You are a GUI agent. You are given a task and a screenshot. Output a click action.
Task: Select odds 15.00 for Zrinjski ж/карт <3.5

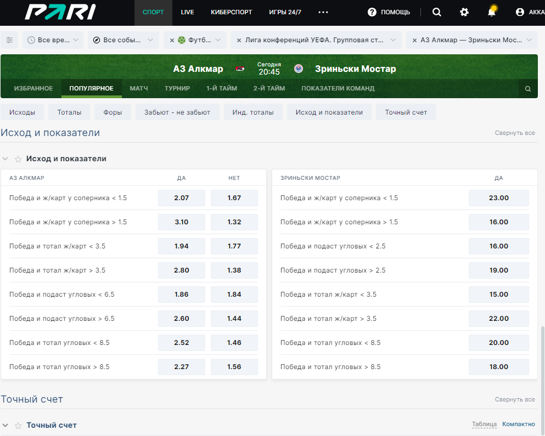[x=499, y=295]
